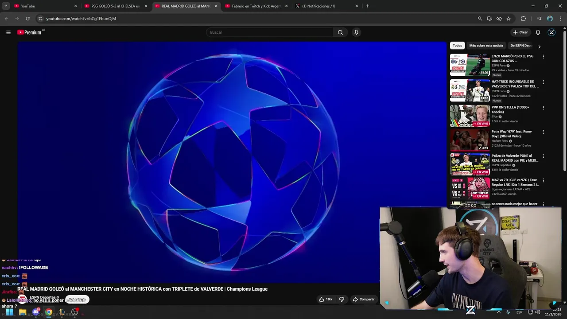Open options menu for Fetty Wap video

[543, 132]
